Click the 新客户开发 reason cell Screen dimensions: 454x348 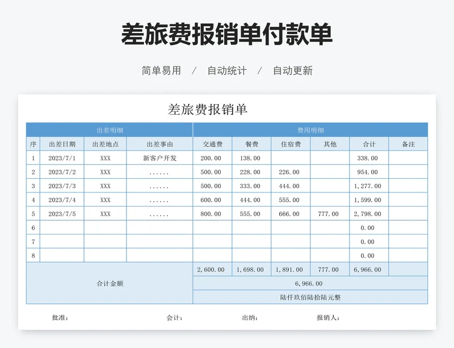click(x=159, y=158)
